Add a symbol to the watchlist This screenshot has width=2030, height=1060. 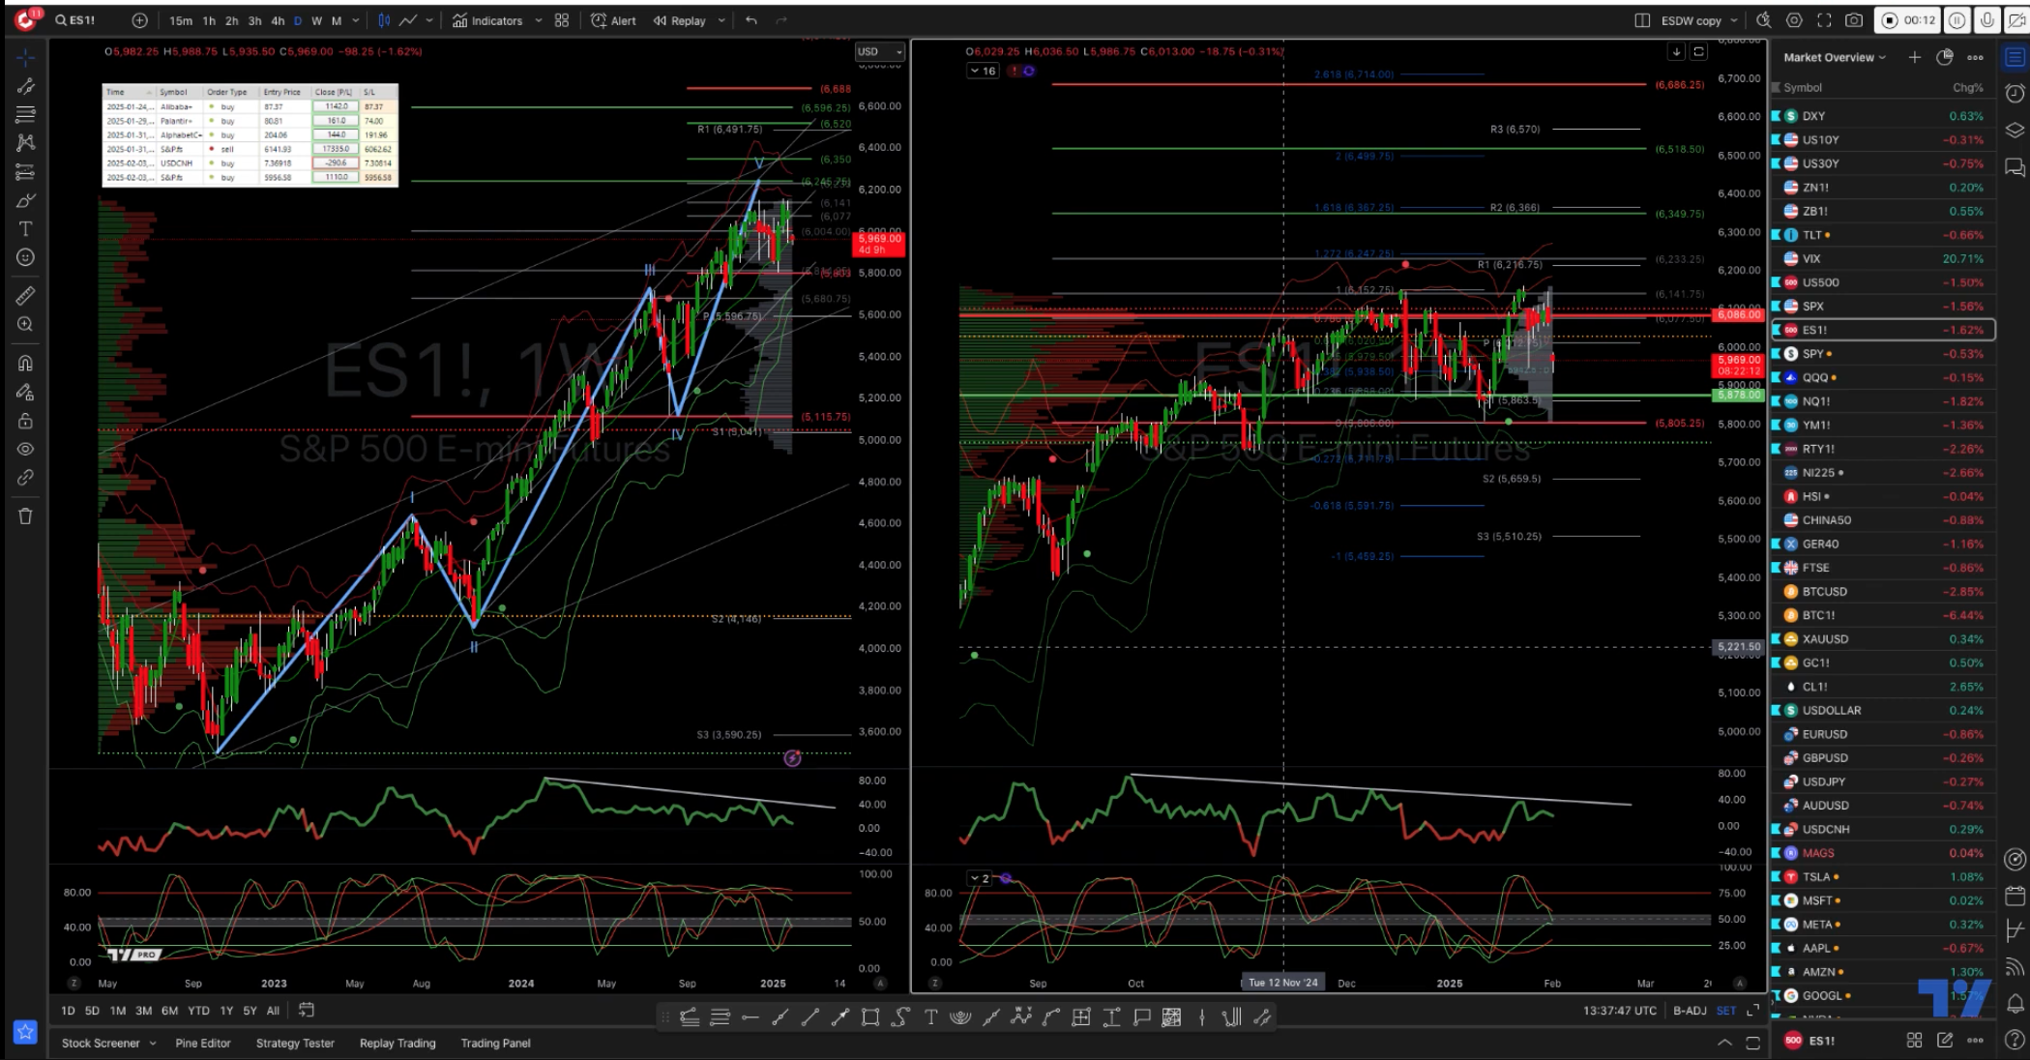(x=1914, y=57)
